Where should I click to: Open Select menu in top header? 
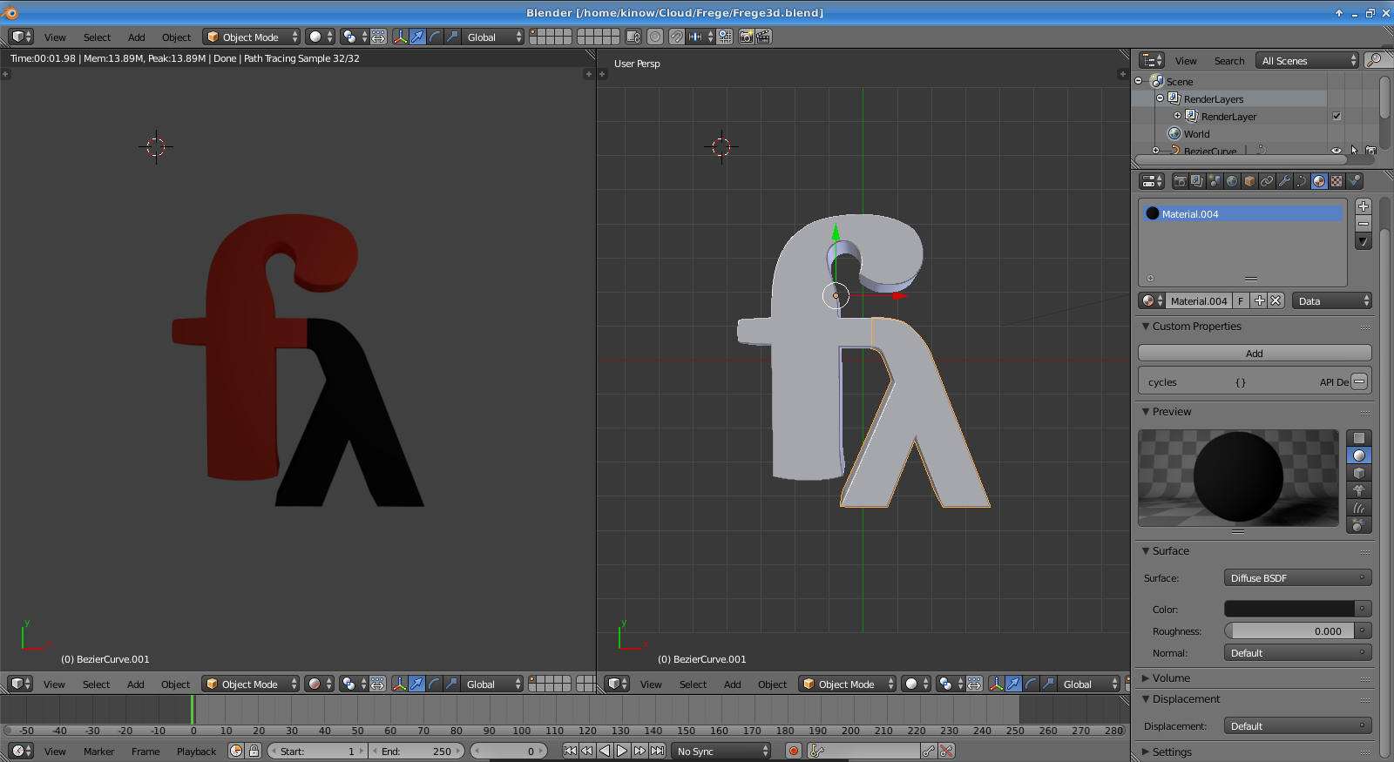[x=97, y=37]
